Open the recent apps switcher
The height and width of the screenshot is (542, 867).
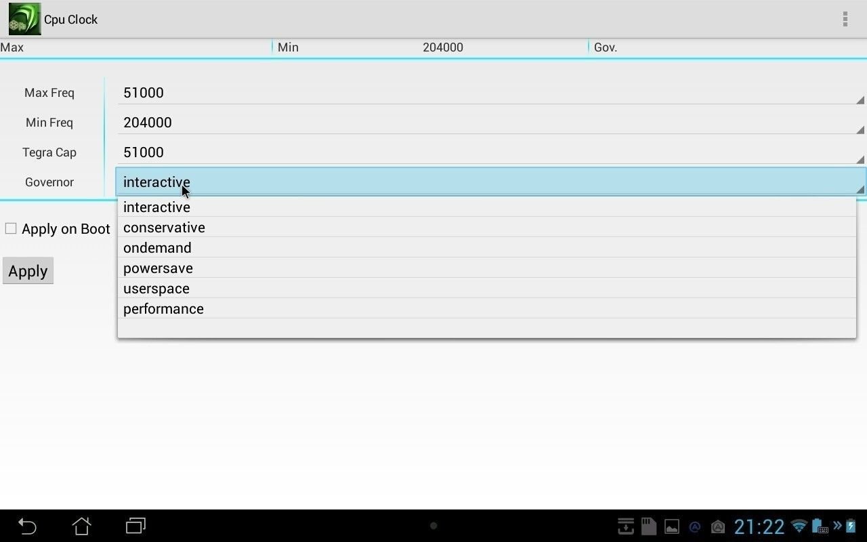tap(136, 526)
